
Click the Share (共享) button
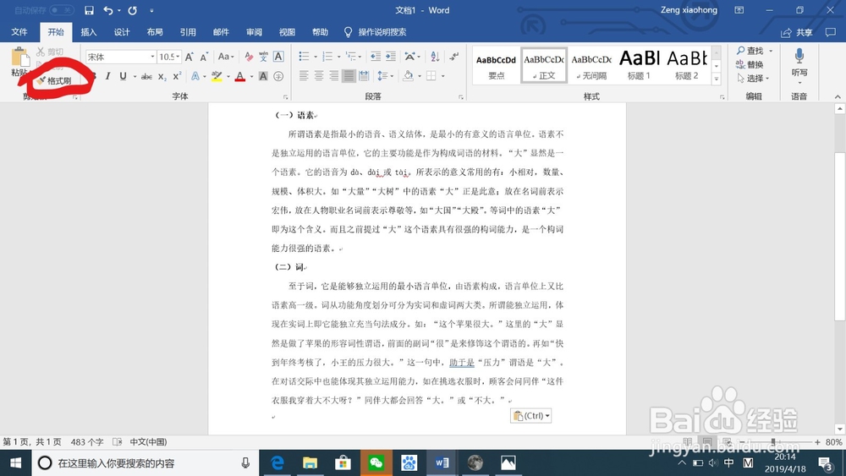798,32
